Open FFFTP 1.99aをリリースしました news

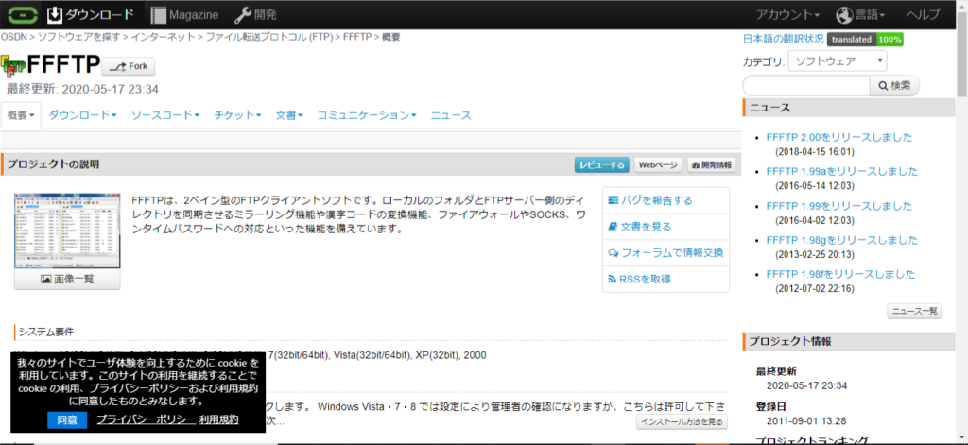842,171
